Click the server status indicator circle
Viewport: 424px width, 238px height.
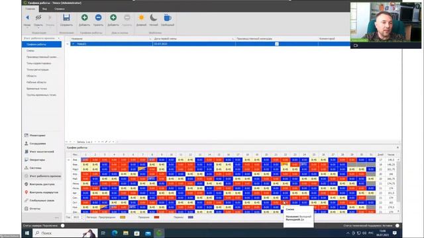tap(63, 225)
